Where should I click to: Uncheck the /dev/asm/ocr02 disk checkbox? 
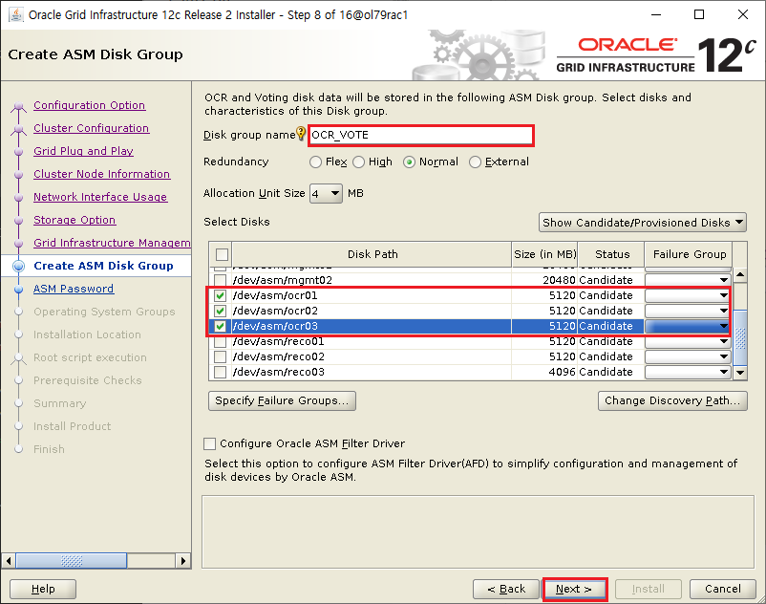pyautogui.click(x=221, y=311)
